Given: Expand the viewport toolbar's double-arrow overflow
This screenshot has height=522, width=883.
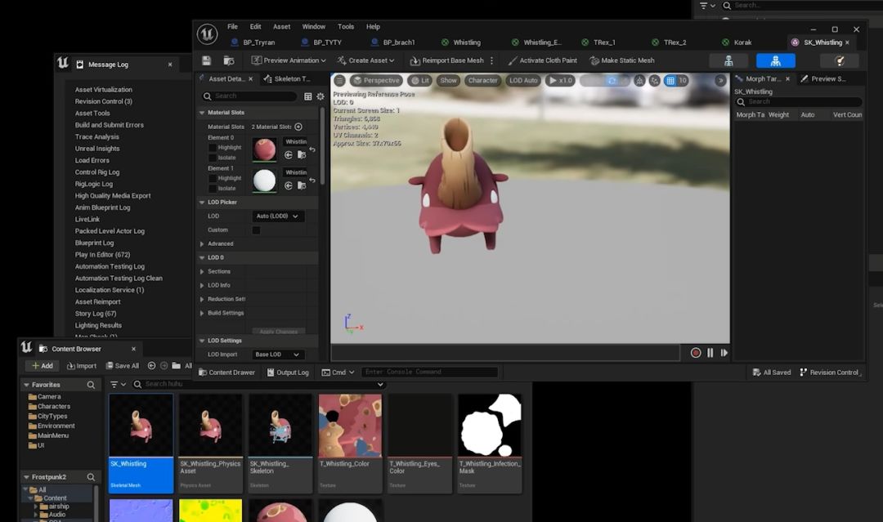Looking at the screenshot, I should 720,80.
